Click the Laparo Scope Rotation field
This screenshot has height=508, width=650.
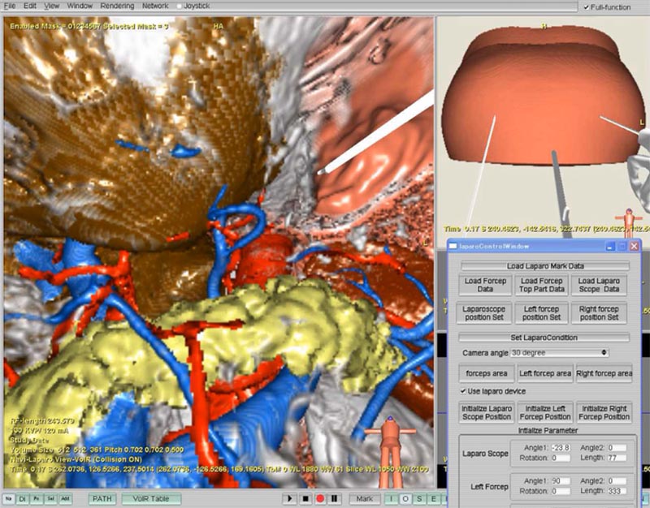(561, 458)
